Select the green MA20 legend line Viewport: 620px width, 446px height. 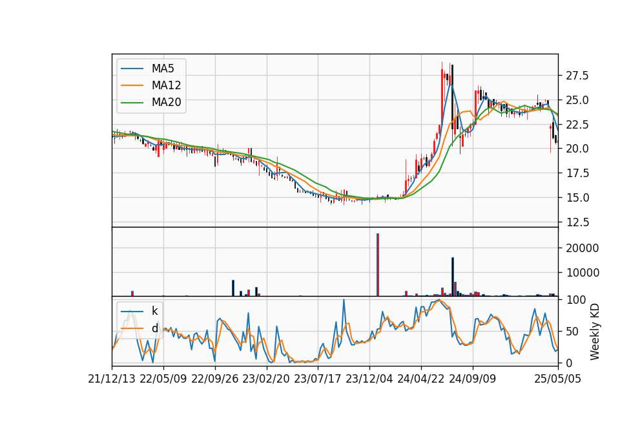click(x=132, y=102)
